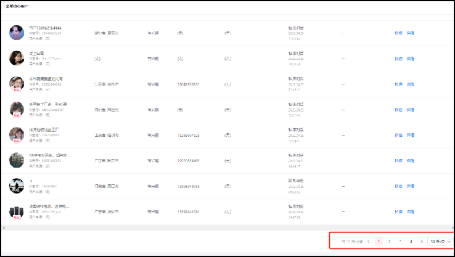Image resolution: width=455 pixels, height=257 pixels.
Task: Click 联系电话 label in the 河南省 周口市 row
Action: (x=296, y=181)
